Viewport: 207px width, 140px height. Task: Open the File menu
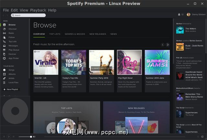[6, 10]
